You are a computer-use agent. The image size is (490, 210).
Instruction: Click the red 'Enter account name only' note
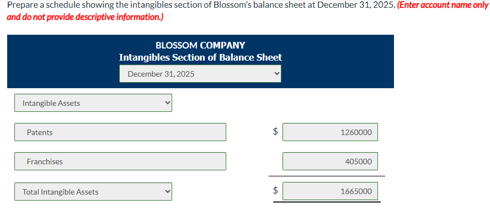pyautogui.click(x=442, y=6)
